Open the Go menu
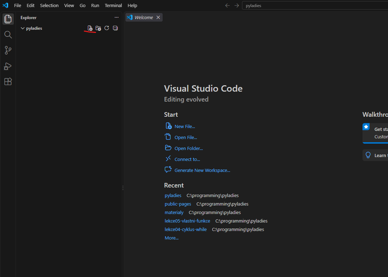The image size is (388, 277). tap(83, 5)
